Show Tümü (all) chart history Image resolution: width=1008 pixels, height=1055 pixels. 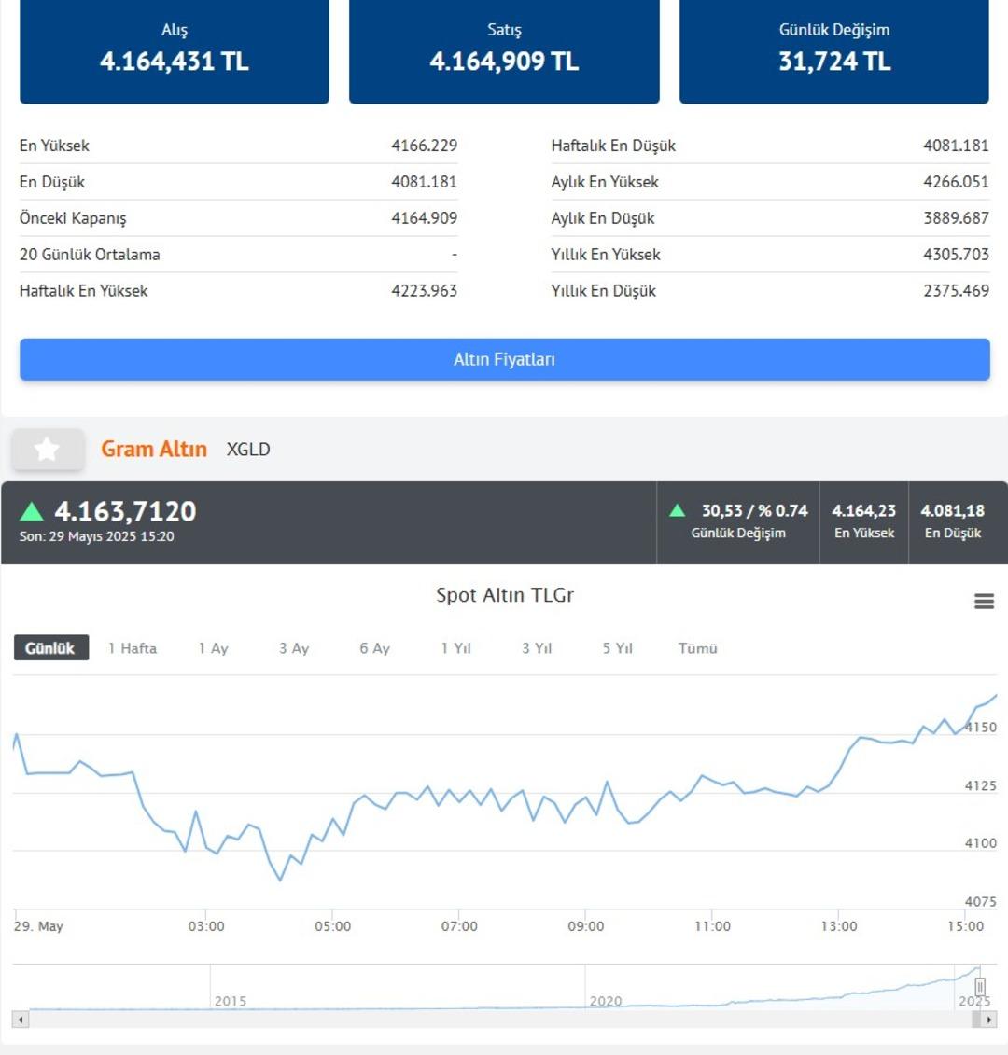coord(697,648)
